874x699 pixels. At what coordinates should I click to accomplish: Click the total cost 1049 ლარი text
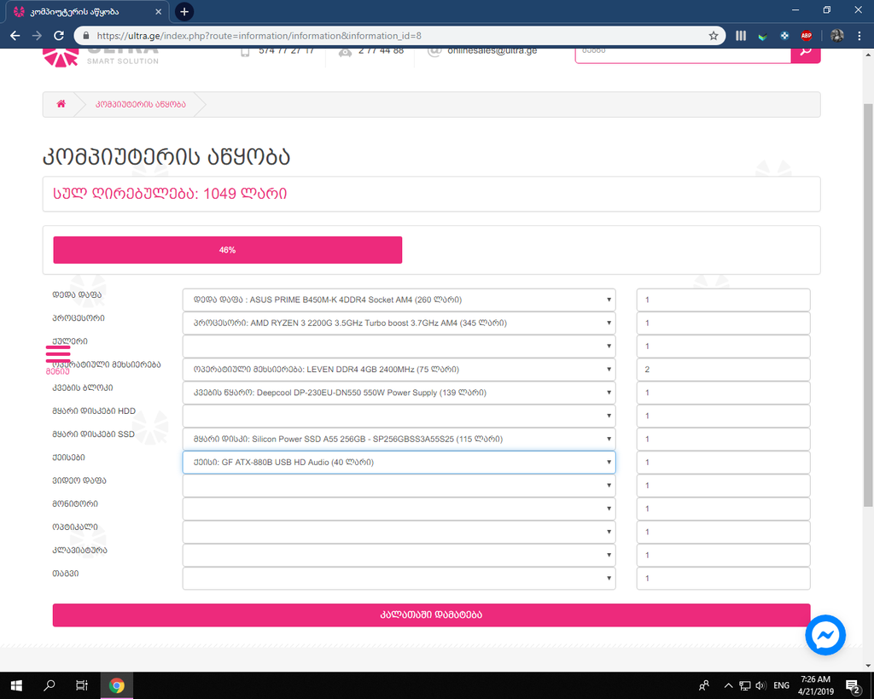click(170, 194)
